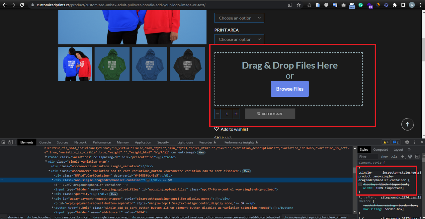Click the warnings counter showing 4
This screenshot has height=219, width=425.
tap(386, 142)
